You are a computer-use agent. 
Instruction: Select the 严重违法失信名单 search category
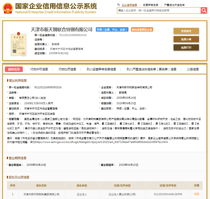[174, 5]
